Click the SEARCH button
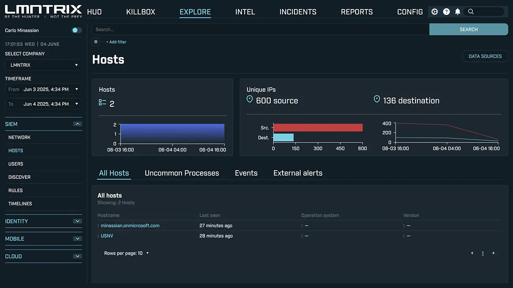Image resolution: width=513 pixels, height=288 pixels. pyautogui.click(x=469, y=30)
